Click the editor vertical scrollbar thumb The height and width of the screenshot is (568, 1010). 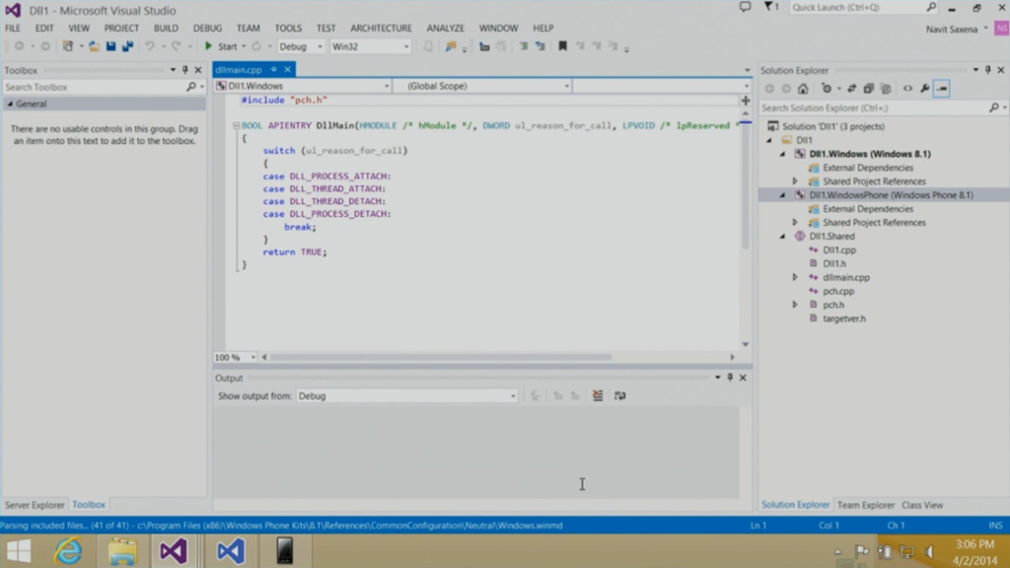[x=746, y=184]
